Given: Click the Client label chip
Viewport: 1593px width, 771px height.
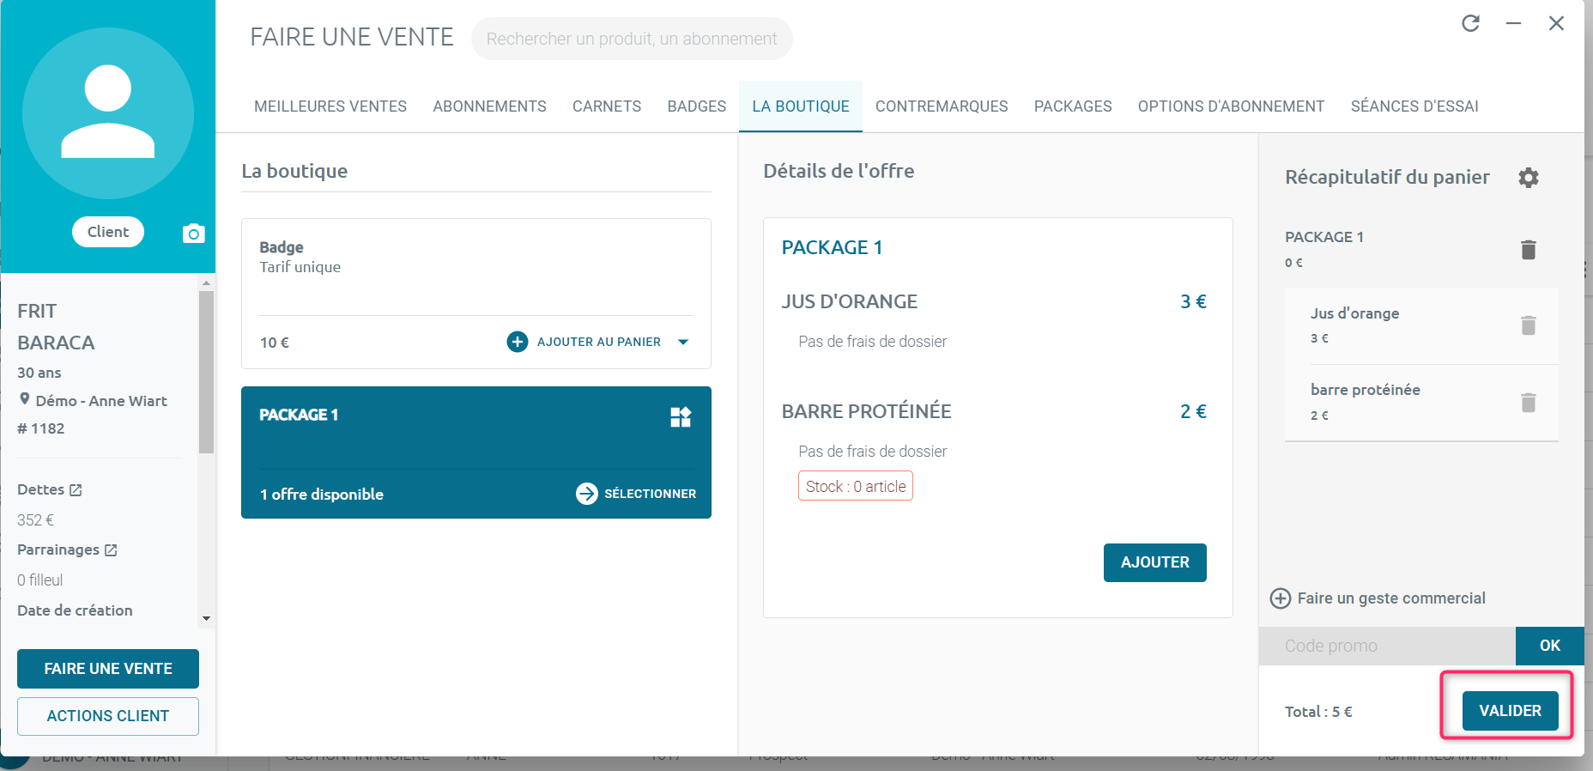Looking at the screenshot, I should [108, 232].
